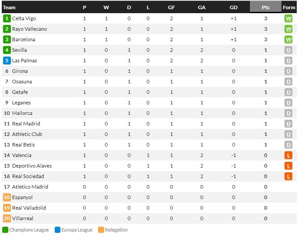Click the orange Relegation legend swatch
This screenshot has height=239, width=302.
101,230
